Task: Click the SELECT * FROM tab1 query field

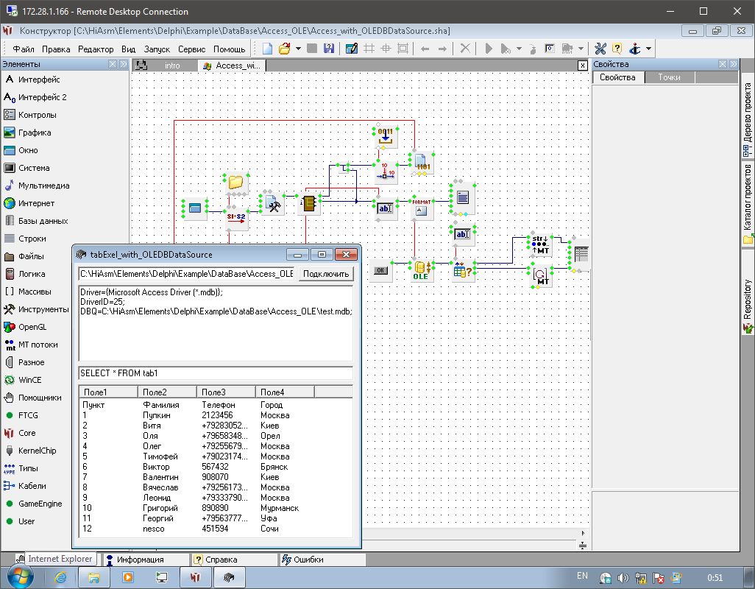Action: [215, 373]
